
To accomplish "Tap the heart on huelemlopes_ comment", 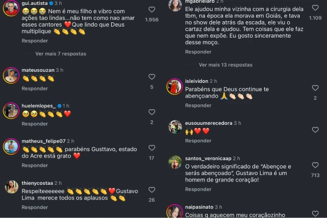I will [x=152, y=112].
